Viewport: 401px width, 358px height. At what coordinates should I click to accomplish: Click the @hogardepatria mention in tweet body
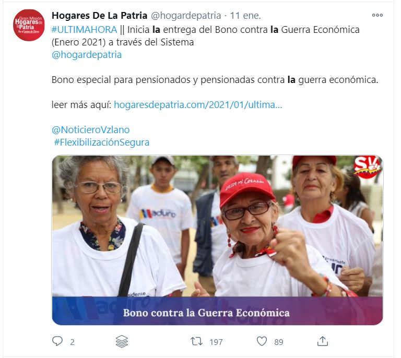[87, 55]
